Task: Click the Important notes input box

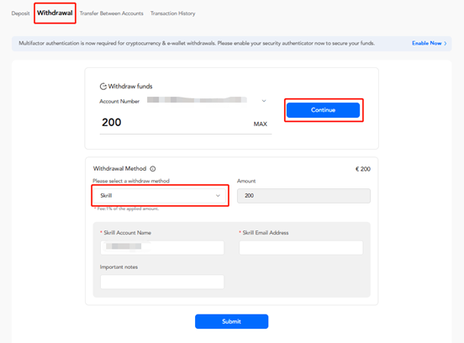Action: point(162,282)
